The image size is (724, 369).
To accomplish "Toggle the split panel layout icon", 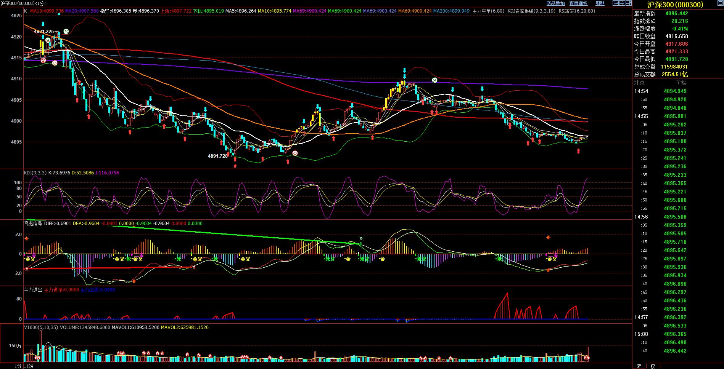I will point(629,3).
